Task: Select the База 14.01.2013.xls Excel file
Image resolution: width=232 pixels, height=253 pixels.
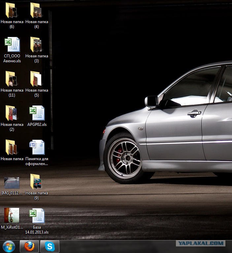Action: pyautogui.click(x=37, y=216)
